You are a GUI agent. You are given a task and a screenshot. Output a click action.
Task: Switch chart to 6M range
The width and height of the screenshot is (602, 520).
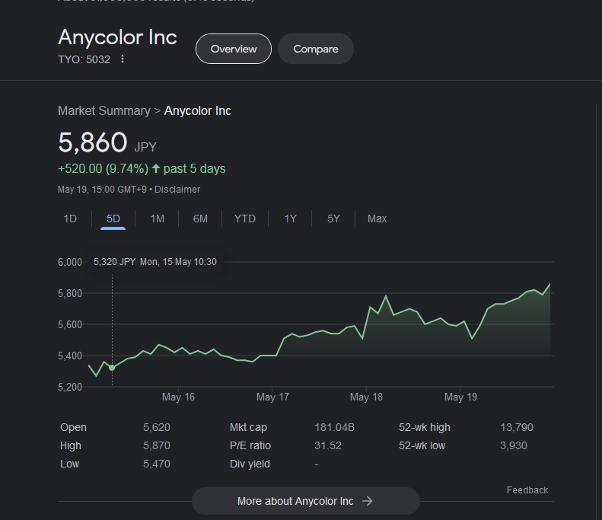(x=200, y=219)
